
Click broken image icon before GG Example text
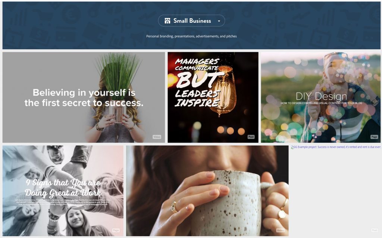[x=292, y=147]
